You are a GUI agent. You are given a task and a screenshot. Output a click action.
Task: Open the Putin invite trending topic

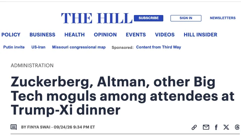[x=14, y=47]
